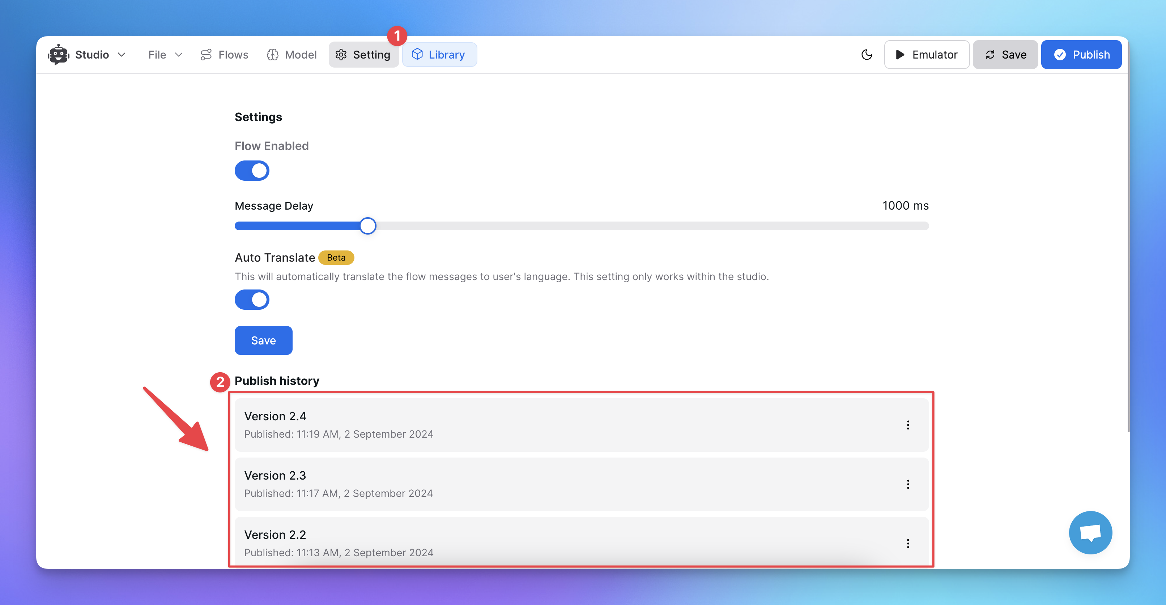This screenshot has height=605, width=1166.
Task: Save the settings with blue Save button
Action: 263,340
